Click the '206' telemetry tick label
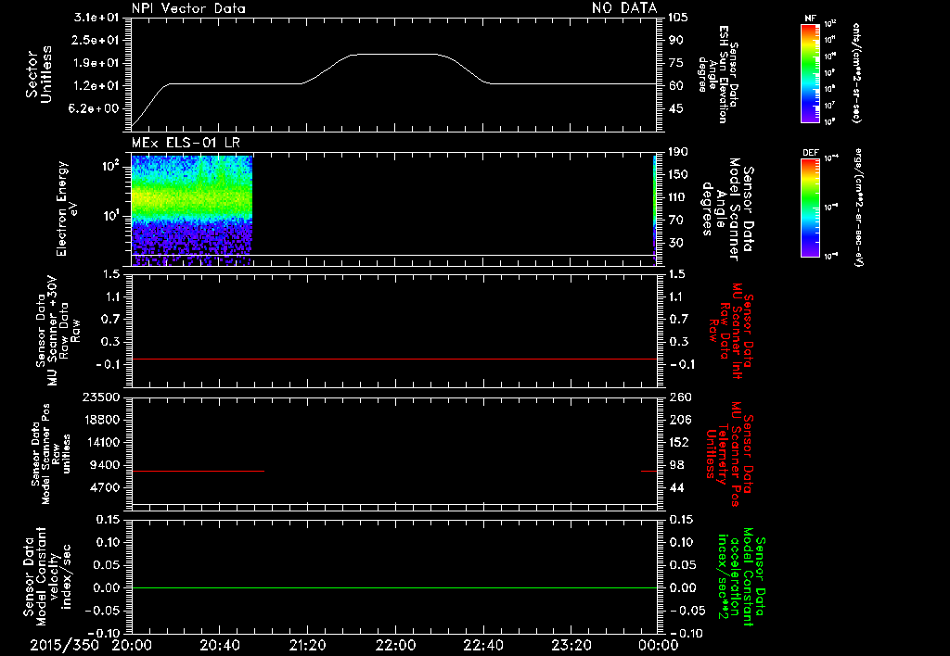The width and height of the screenshot is (950, 656). click(678, 420)
